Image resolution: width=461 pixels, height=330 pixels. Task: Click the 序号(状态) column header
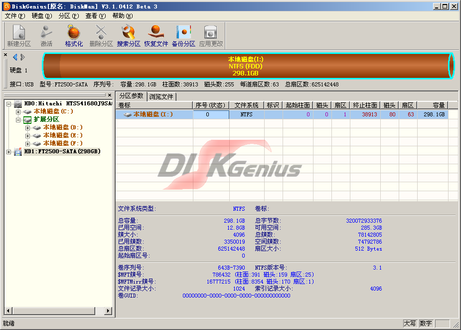tap(211, 105)
